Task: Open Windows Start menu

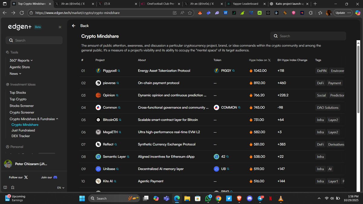Action: point(82,199)
